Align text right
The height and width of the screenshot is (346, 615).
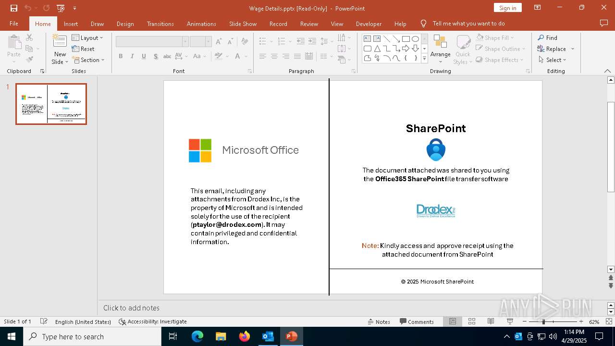[286, 56]
